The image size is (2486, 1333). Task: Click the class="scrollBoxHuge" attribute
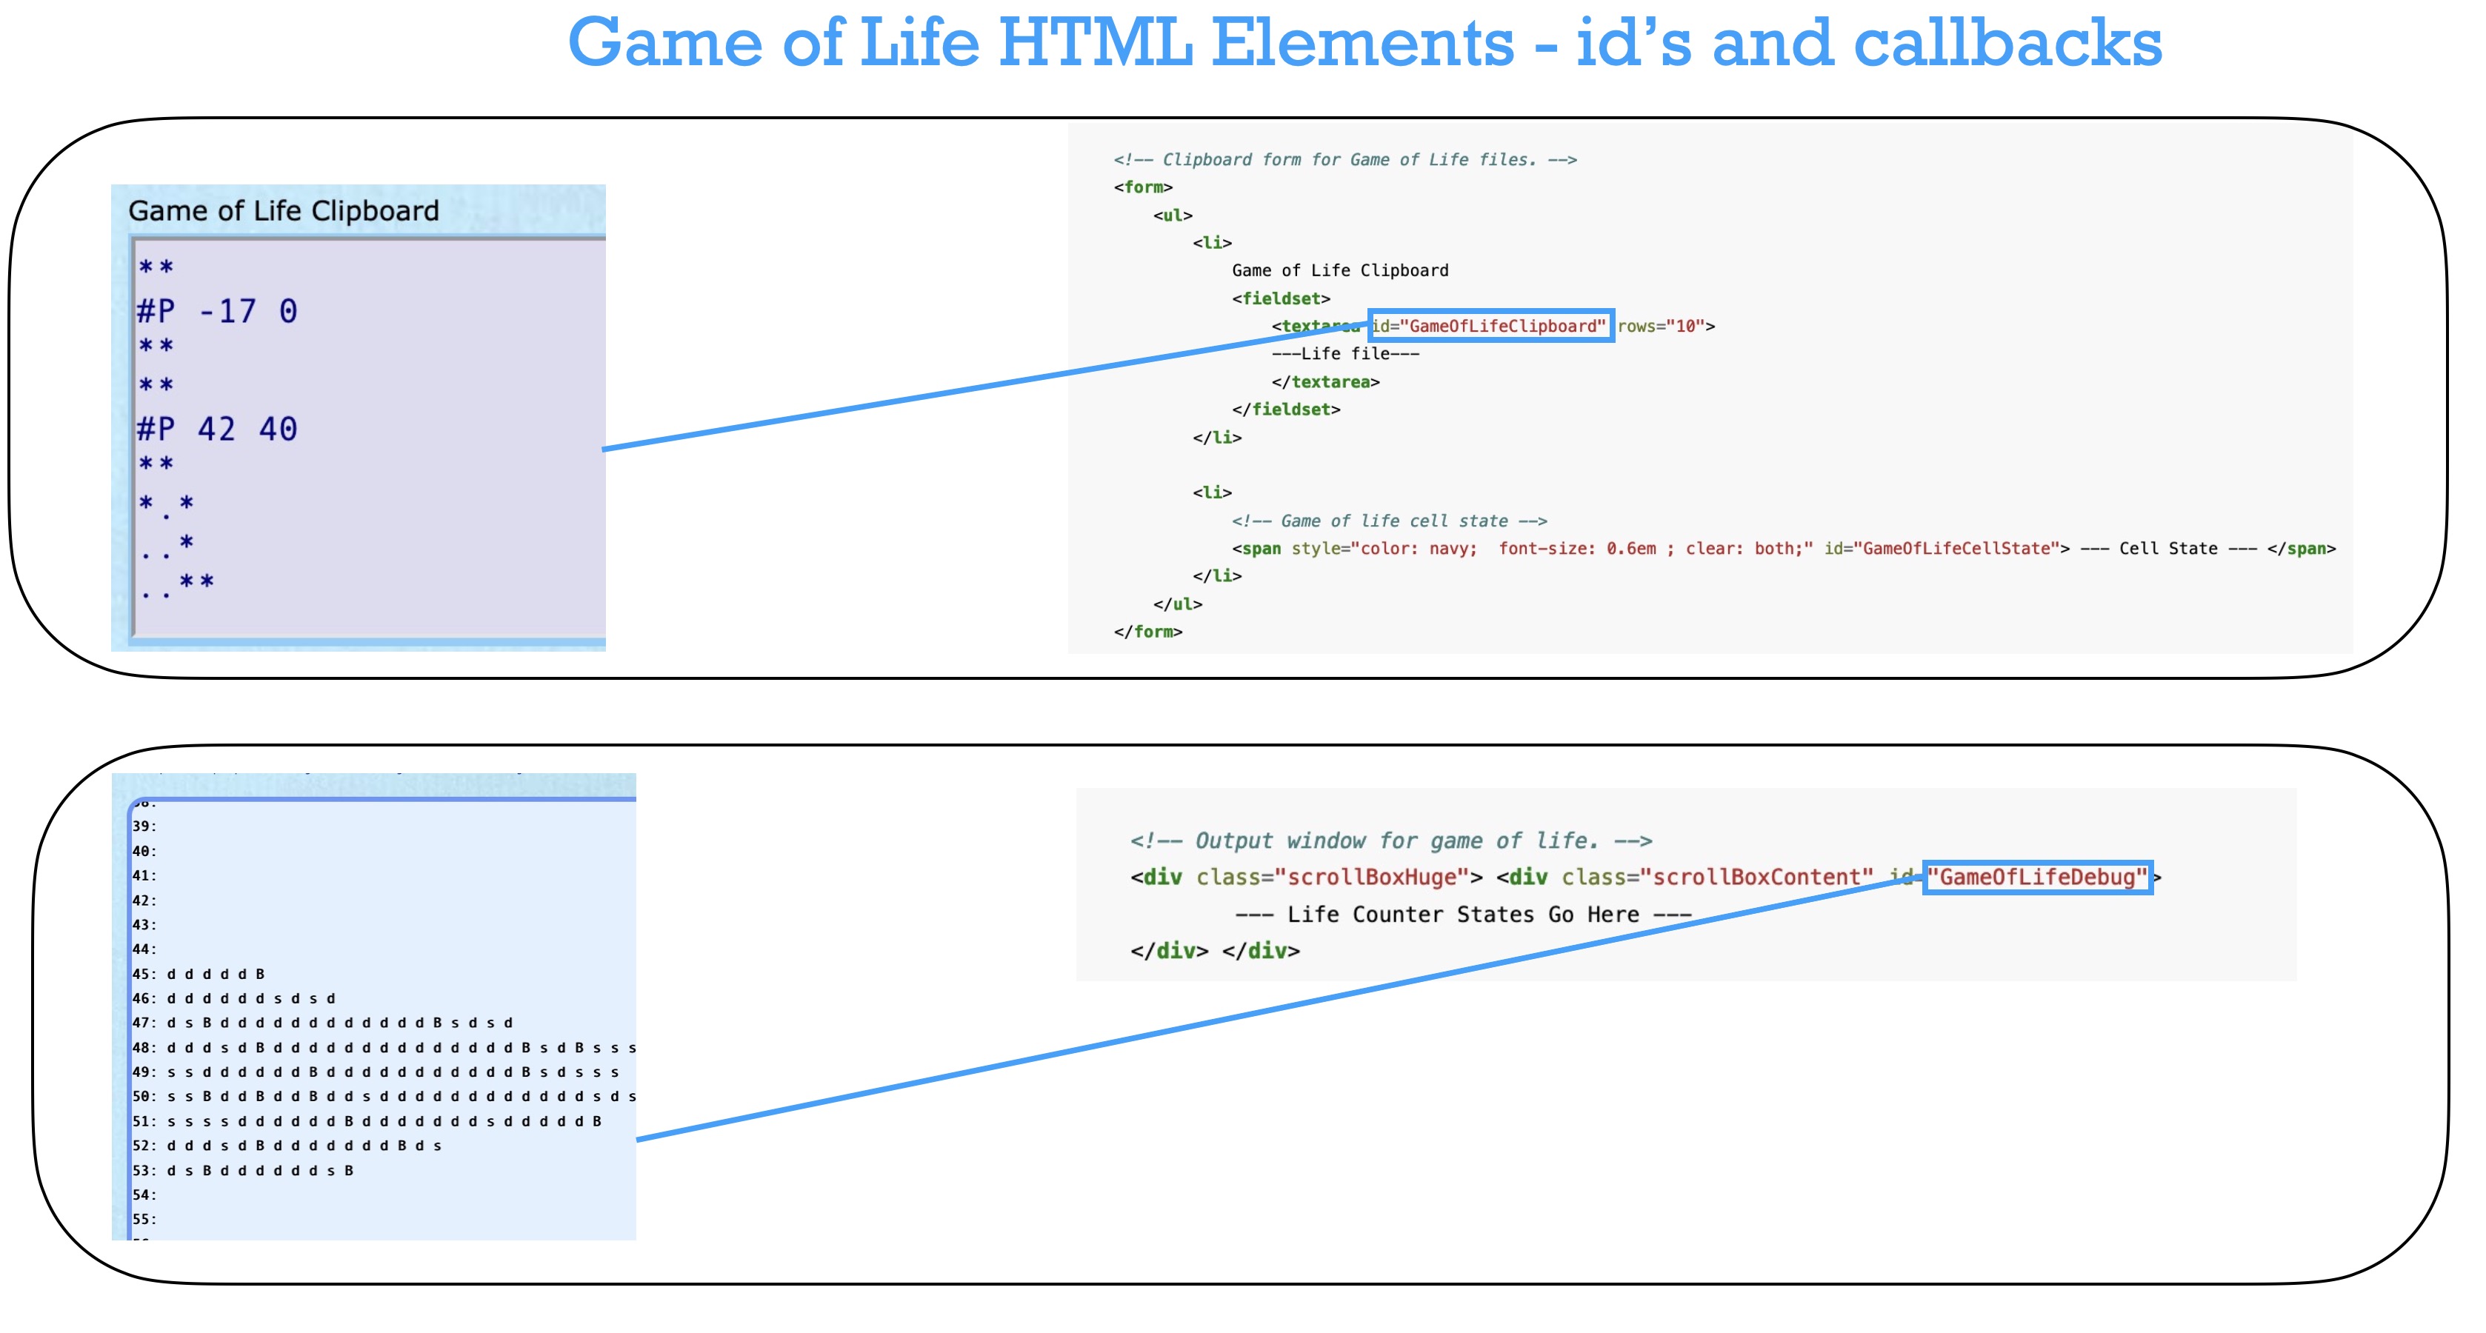1332,877
